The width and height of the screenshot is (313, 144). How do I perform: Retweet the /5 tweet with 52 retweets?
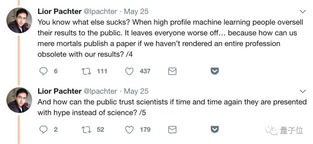(x=85, y=129)
